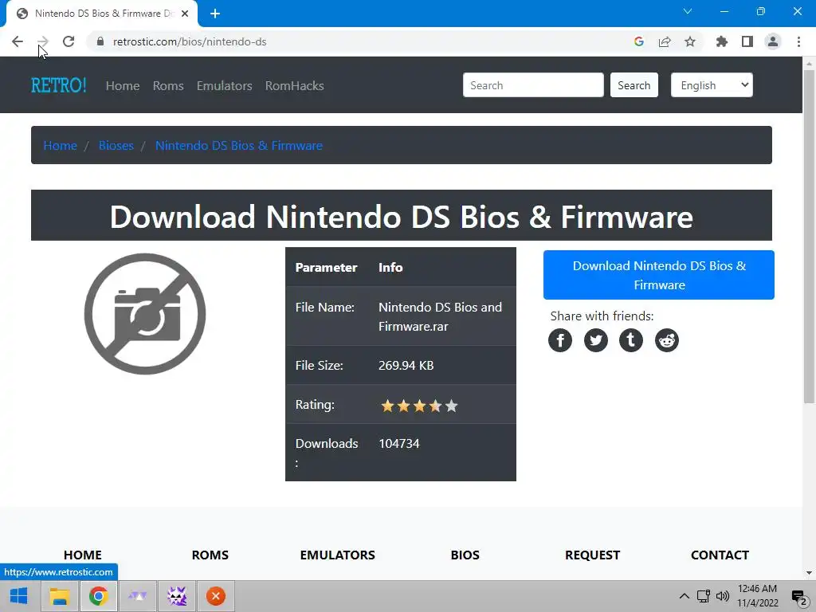Viewport: 816px width, 612px height.
Task: Reload the current page
Action: point(69,41)
